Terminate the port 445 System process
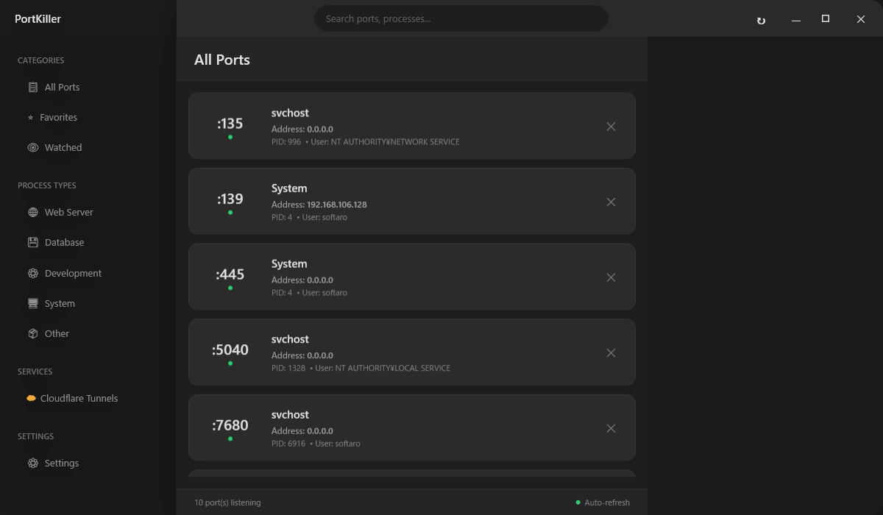883x515 pixels. click(x=611, y=277)
